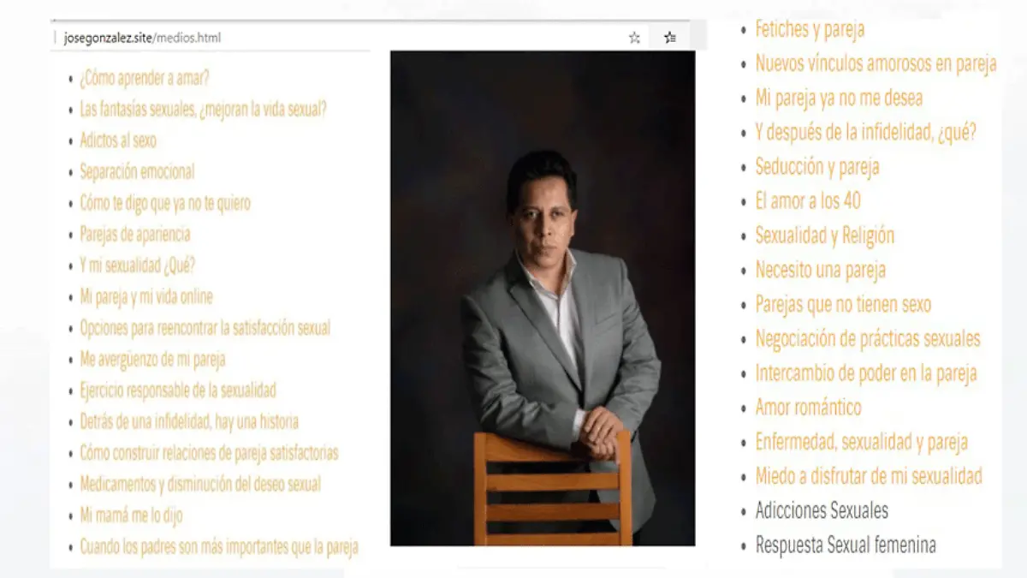Click the portrait photo of the man
1027x578 pixels.
coord(543,298)
